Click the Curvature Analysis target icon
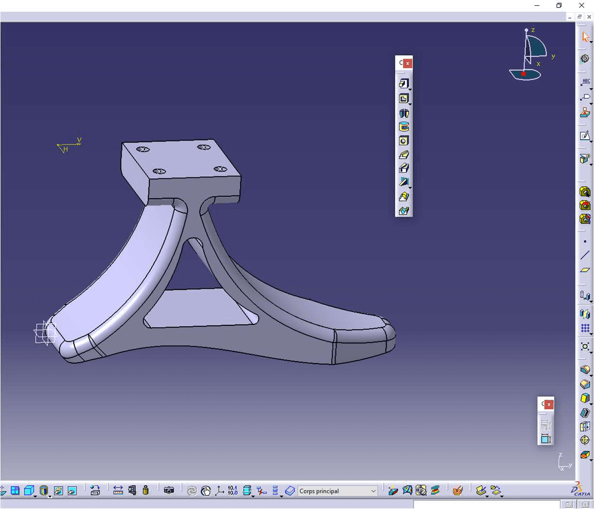 pos(421,491)
